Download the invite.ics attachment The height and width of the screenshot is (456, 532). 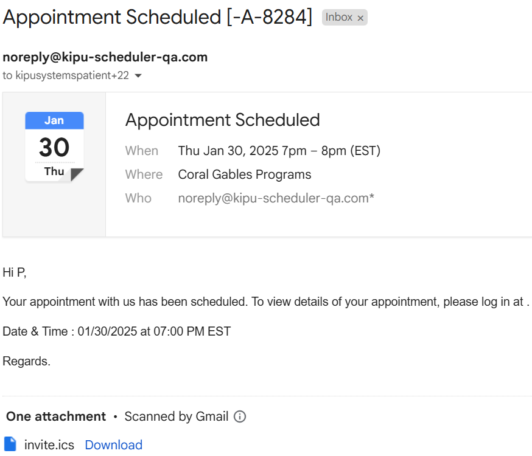(x=113, y=445)
